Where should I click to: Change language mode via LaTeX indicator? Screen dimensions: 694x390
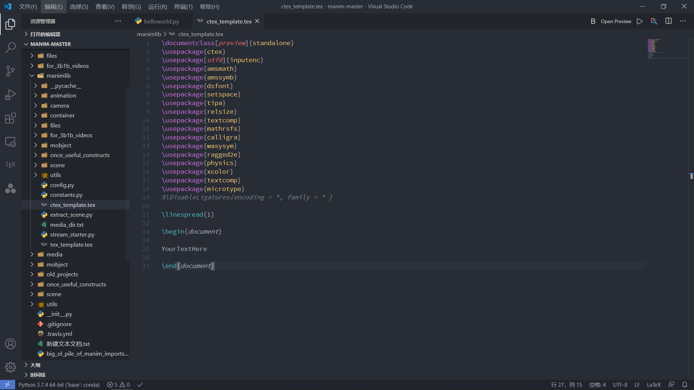click(654, 385)
